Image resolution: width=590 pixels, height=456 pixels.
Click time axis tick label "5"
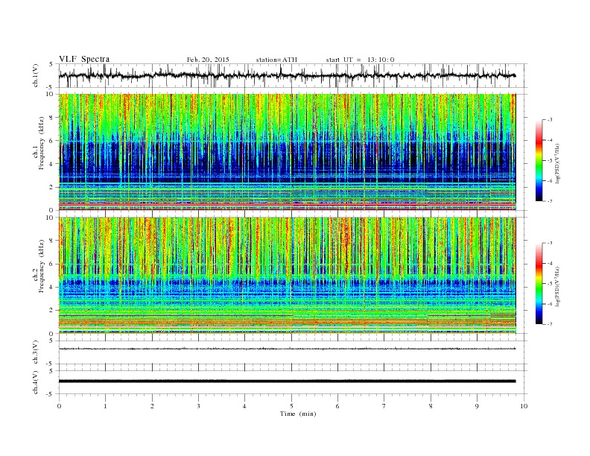click(x=291, y=406)
